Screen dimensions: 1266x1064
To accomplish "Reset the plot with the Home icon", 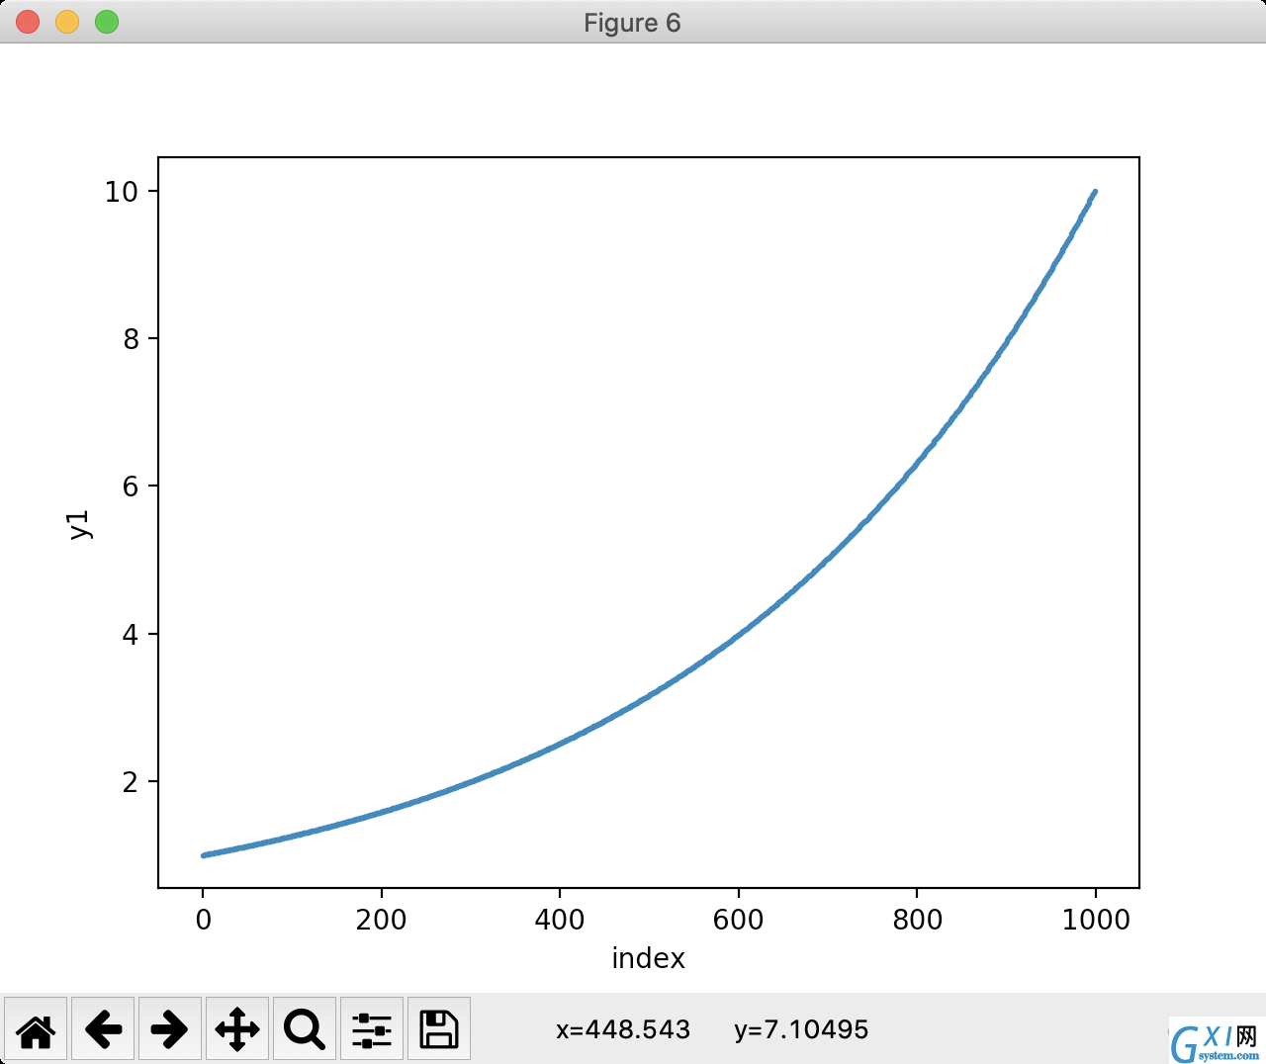I will [x=36, y=1029].
